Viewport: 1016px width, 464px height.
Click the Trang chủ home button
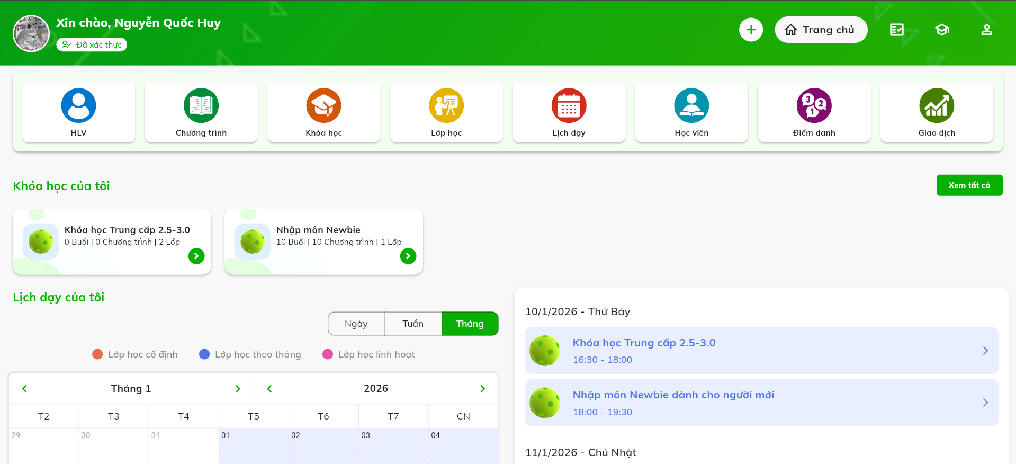pos(821,30)
